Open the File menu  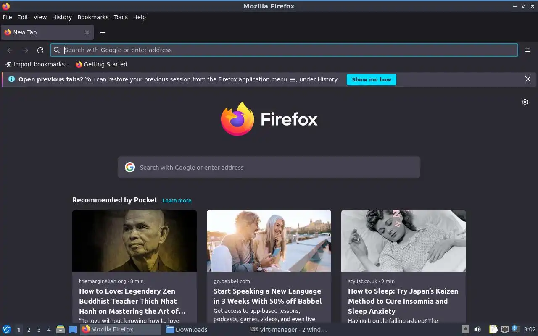click(7, 17)
